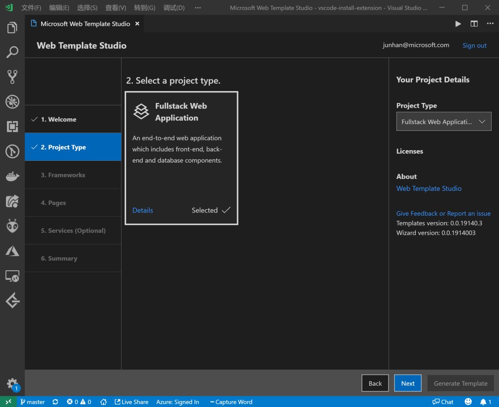Viewport: 499px width, 407px height.
Task: Open the Extensions view icon
Action: [12, 126]
